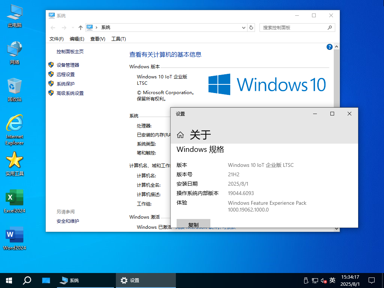Click the network tray icon
The image size is (384, 288).
coord(315,280)
